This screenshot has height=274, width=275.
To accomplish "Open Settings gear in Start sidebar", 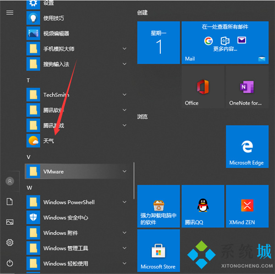I will click(10, 243).
